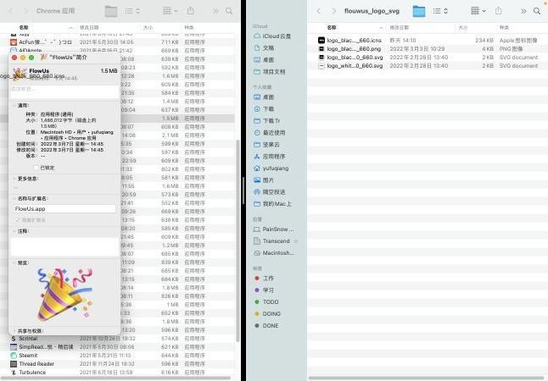548x381 pixels.
Task: Click back arrow in flouwus_logo_svg window
Action: [318, 11]
